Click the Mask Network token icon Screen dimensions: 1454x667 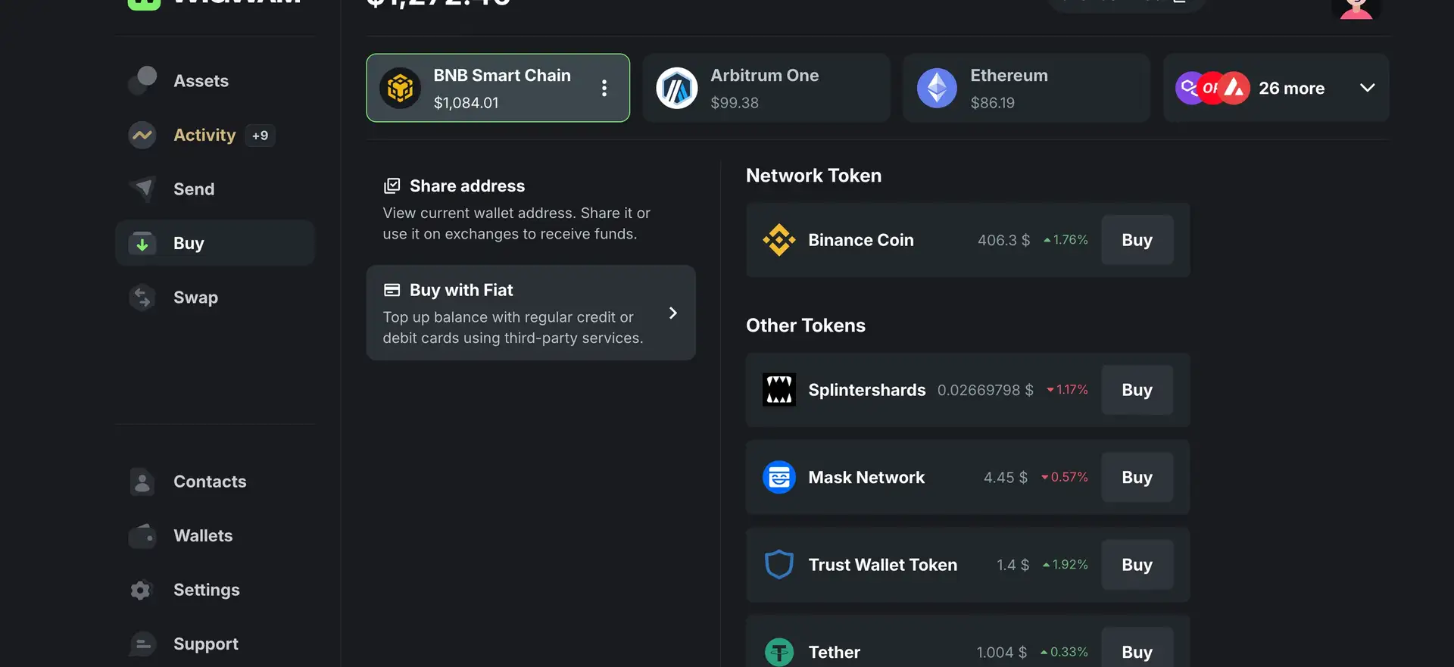(778, 478)
